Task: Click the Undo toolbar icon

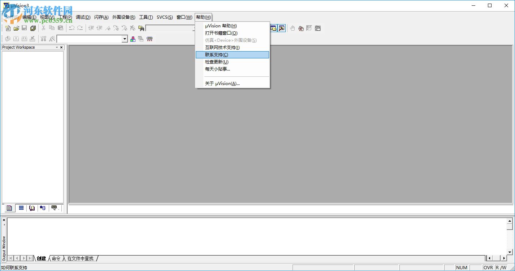Action: [72, 28]
